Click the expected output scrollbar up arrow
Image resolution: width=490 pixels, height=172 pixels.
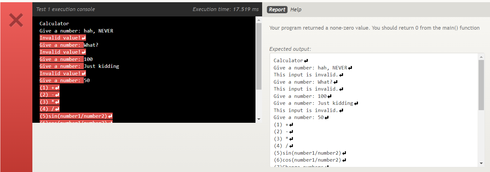point(481,57)
